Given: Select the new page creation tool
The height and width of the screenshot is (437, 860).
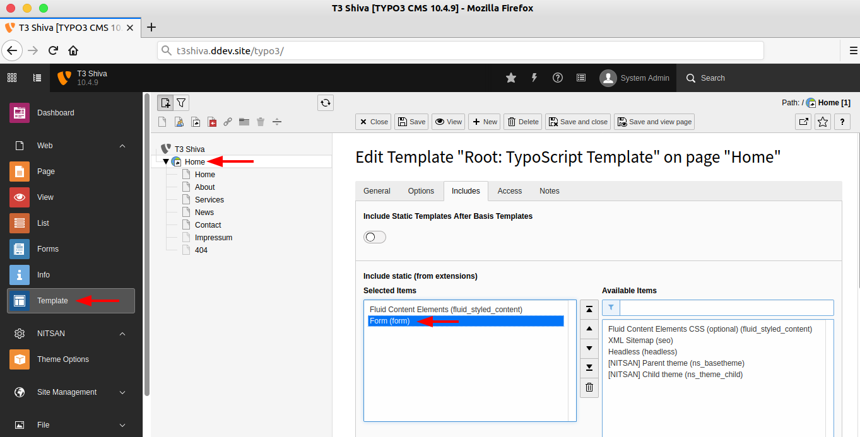Looking at the screenshot, I should [165, 102].
